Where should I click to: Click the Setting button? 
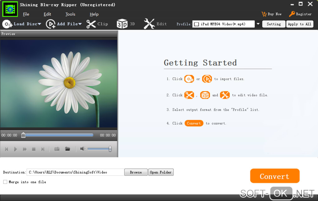point(274,24)
